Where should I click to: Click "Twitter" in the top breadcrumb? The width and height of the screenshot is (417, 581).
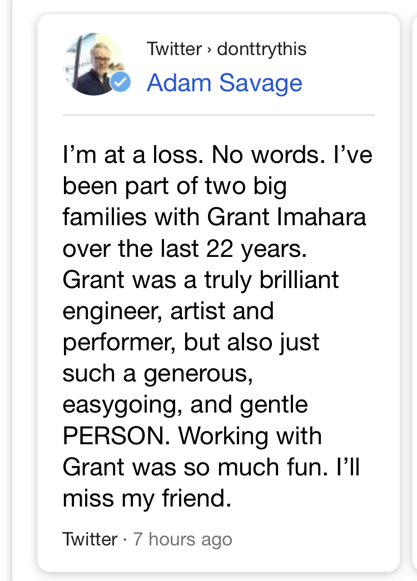[x=174, y=49]
